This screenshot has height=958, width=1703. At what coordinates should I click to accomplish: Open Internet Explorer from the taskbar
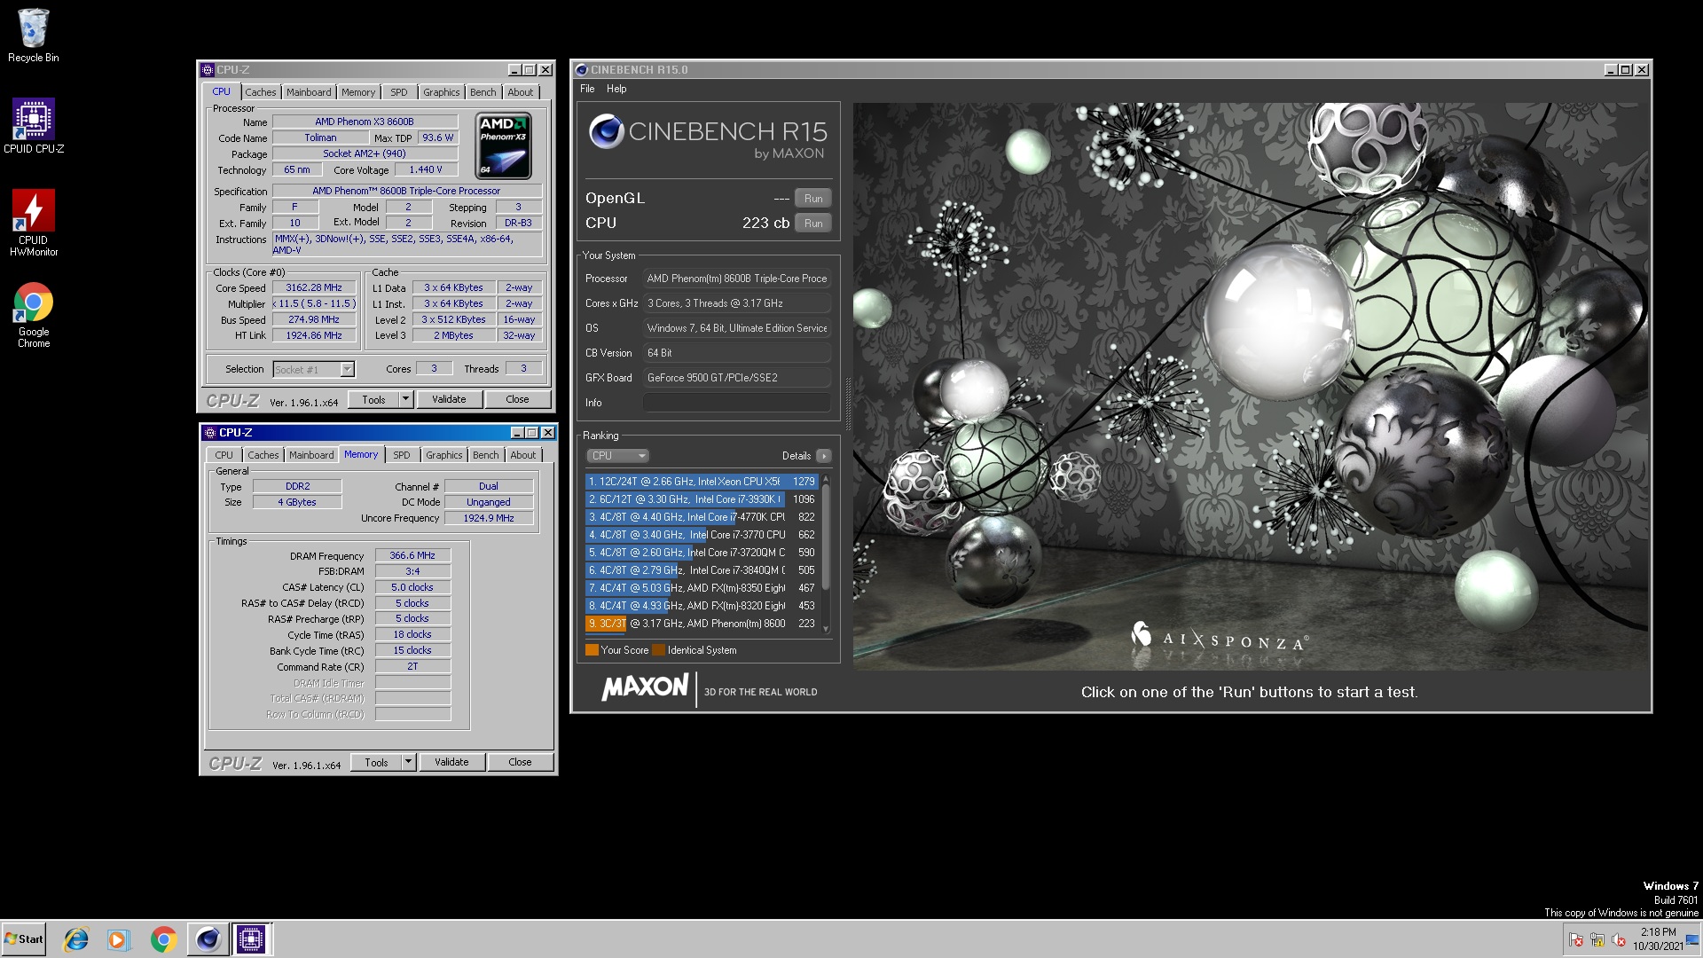click(76, 939)
